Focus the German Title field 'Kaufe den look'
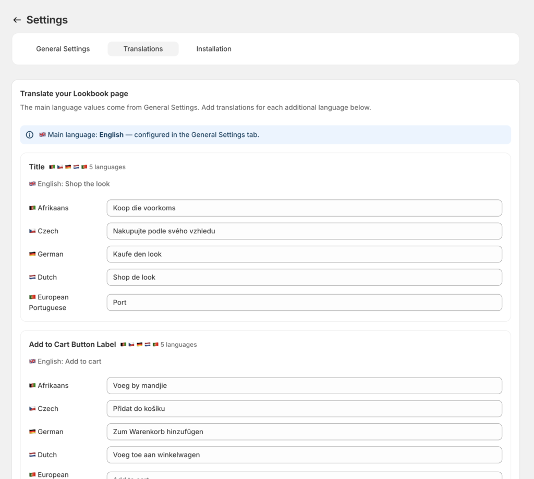This screenshot has width=534, height=479. tap(304, 254)
